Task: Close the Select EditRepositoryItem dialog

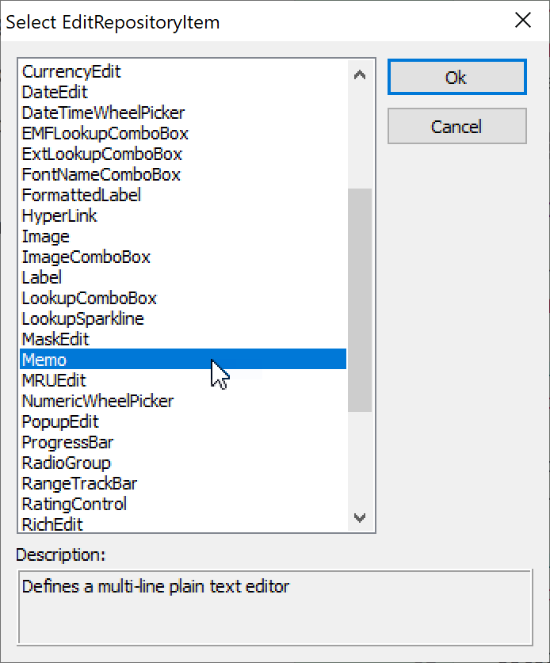Action: click(x=523, y=21)
